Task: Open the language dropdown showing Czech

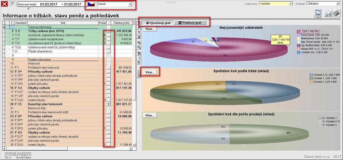Action: point(130,4)
